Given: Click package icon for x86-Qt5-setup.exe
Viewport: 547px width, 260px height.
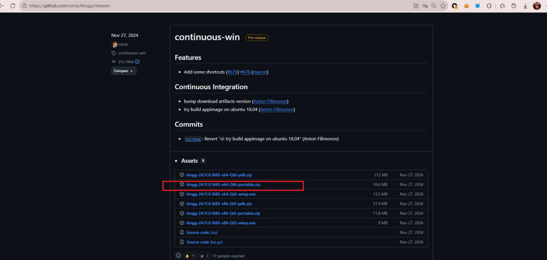Looking at the screenshot, I should pos(182,223).
